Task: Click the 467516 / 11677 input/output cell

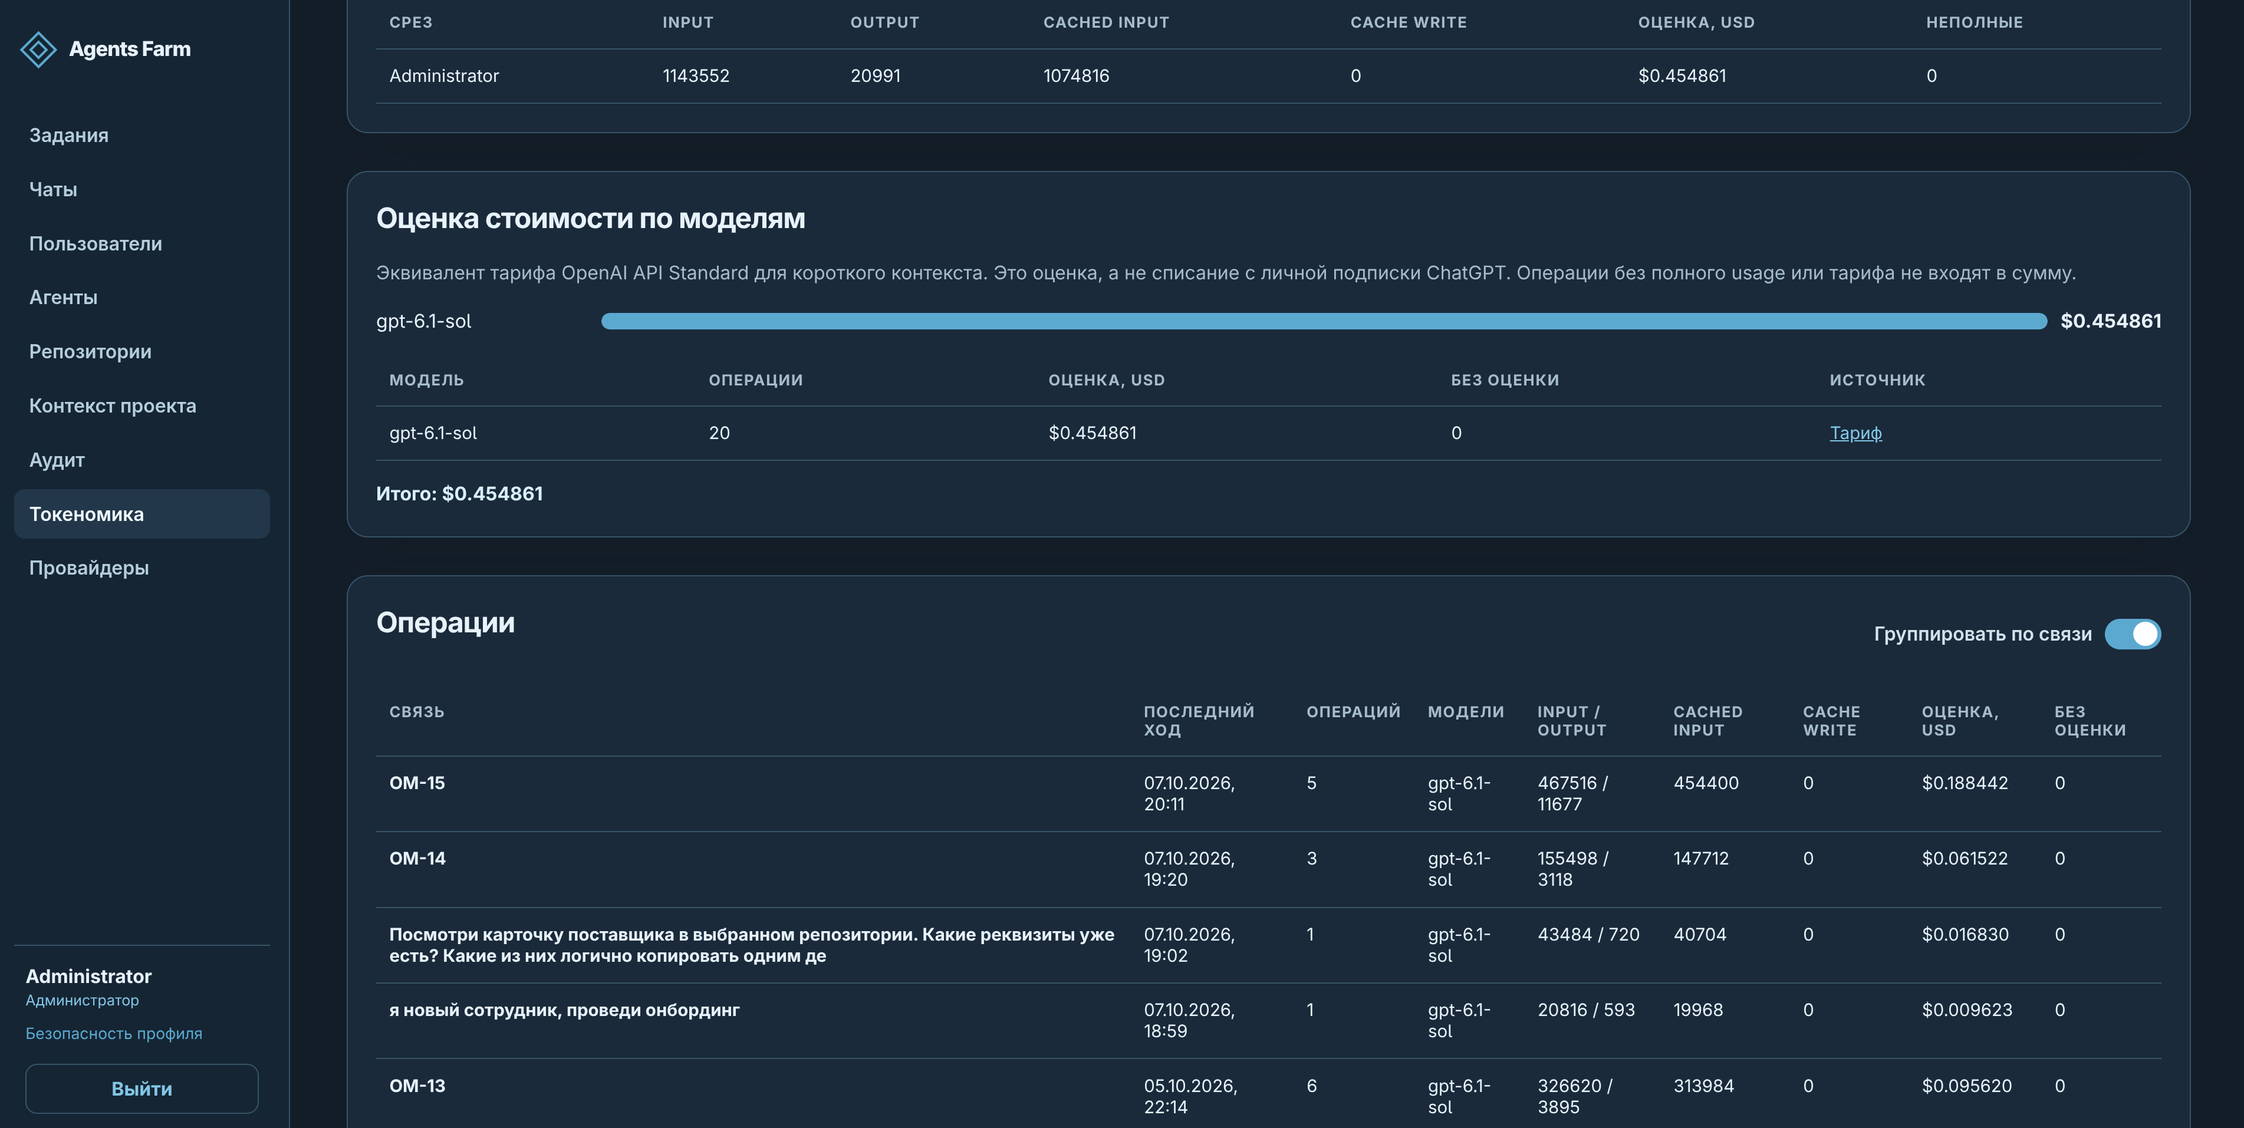Action: click(x=1572, y=793)
